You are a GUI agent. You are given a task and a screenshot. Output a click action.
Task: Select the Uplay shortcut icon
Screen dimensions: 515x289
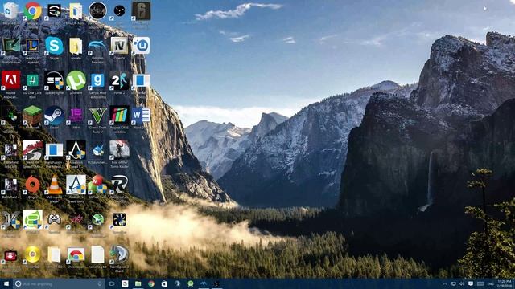coord(141,46)
